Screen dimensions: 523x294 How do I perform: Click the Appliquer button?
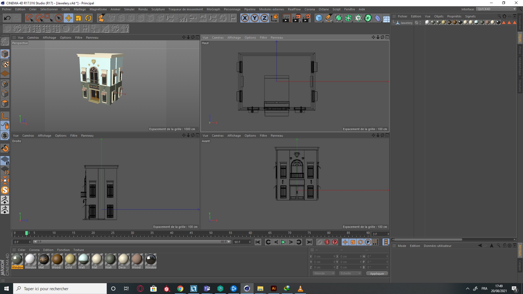[x=377, y=274]
